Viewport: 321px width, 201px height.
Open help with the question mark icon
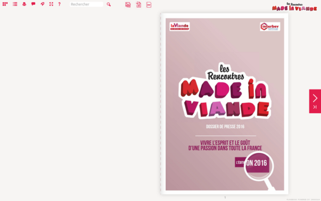(59, 4)
